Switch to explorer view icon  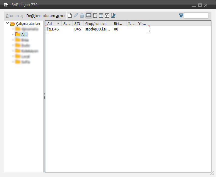[88, 15]
